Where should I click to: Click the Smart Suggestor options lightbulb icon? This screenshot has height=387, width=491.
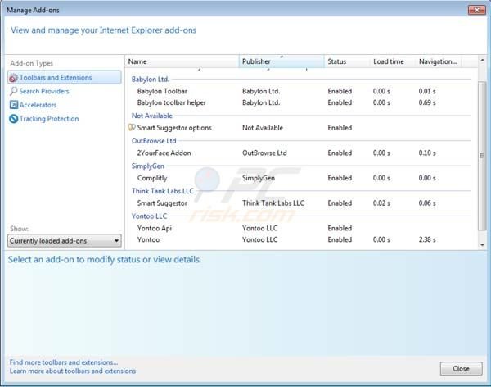pyautogui.click(x=132, y=127)
